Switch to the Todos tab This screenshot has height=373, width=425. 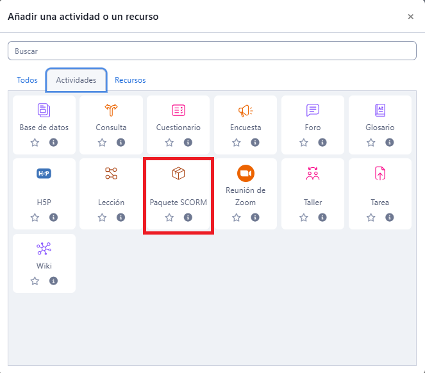(27, 80)
